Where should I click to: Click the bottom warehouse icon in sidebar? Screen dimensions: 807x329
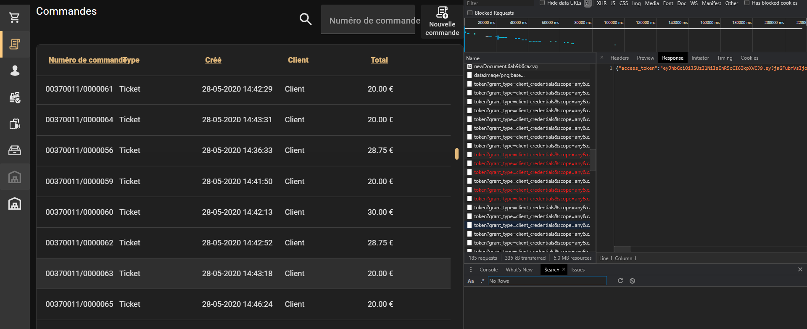coord(15,204)
